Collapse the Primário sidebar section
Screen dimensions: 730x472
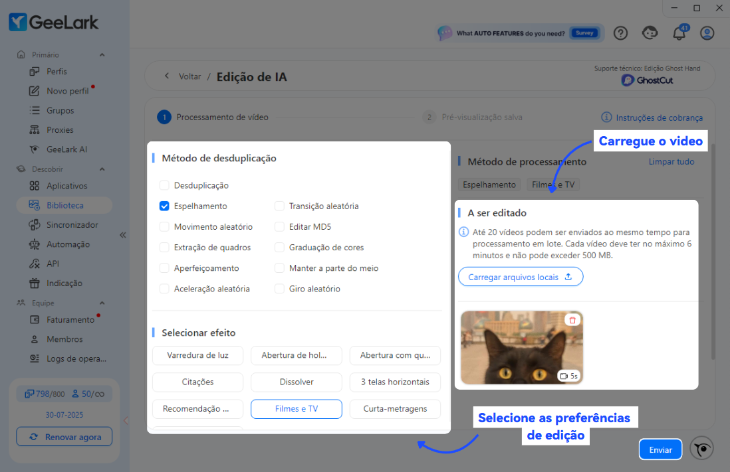(x=102, y=55)
